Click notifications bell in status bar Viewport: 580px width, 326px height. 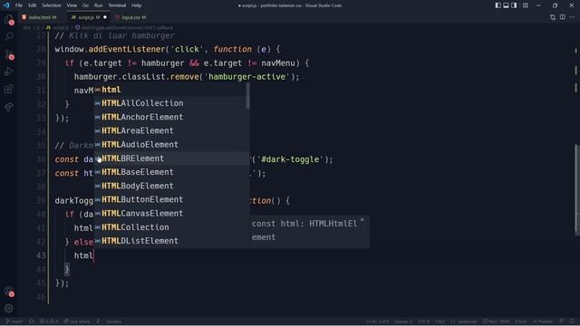(572, 321)
